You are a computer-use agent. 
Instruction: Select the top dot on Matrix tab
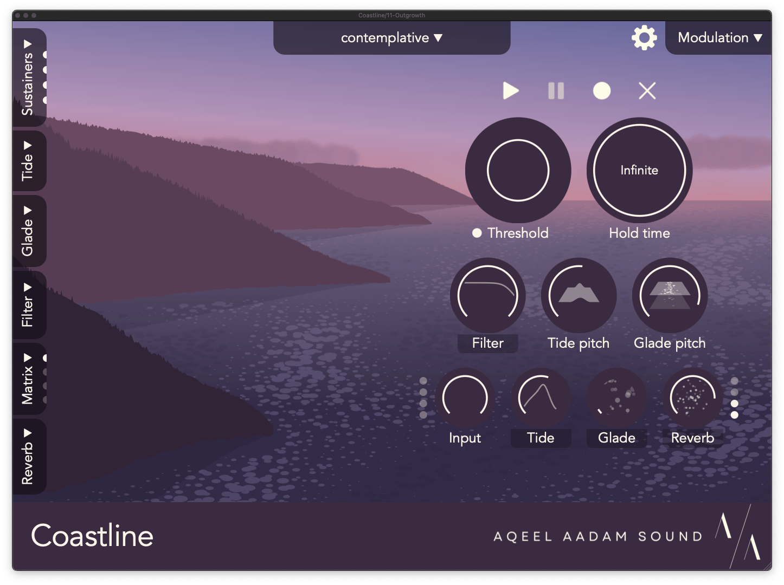pyautogui.click(x=45, y=358)
